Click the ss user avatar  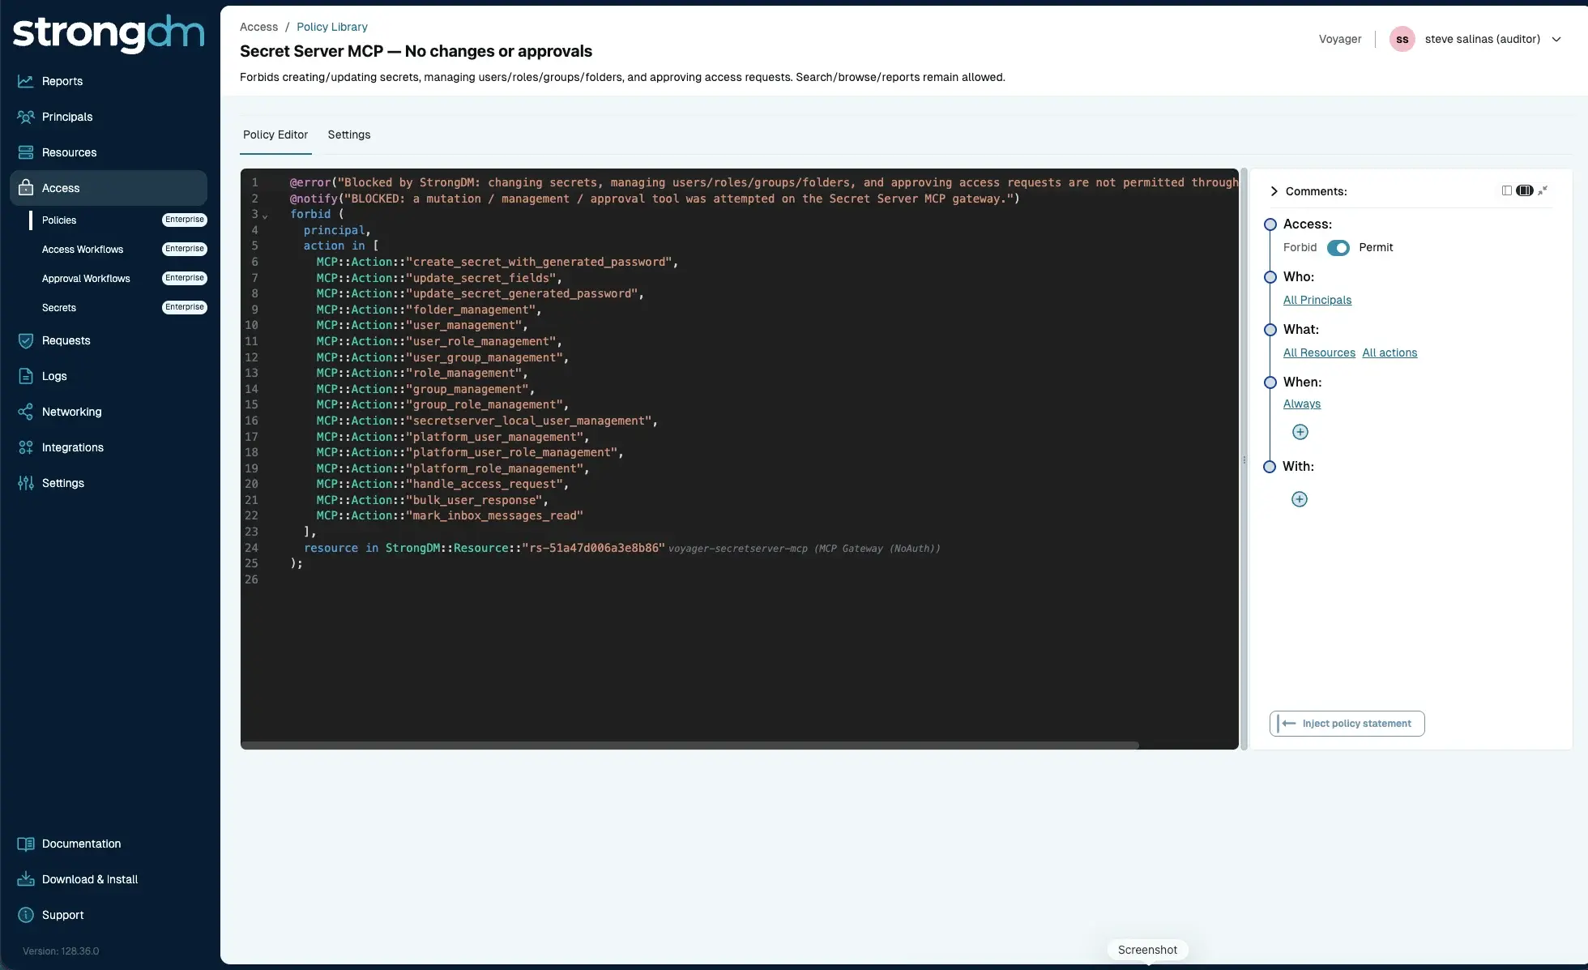click(x=1402, y=39)
